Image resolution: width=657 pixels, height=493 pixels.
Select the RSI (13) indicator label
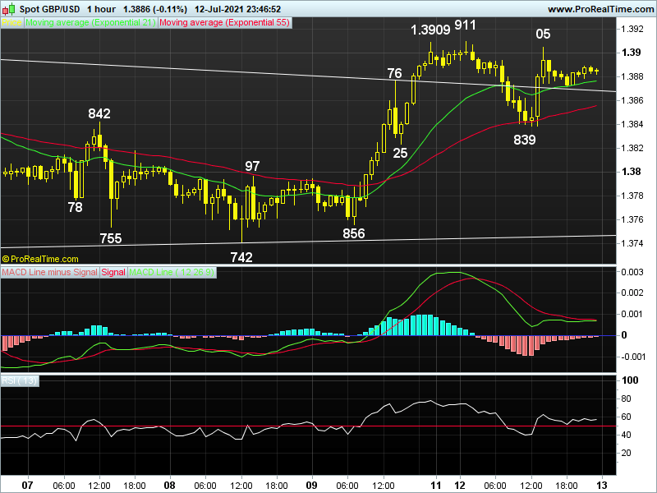21,379
